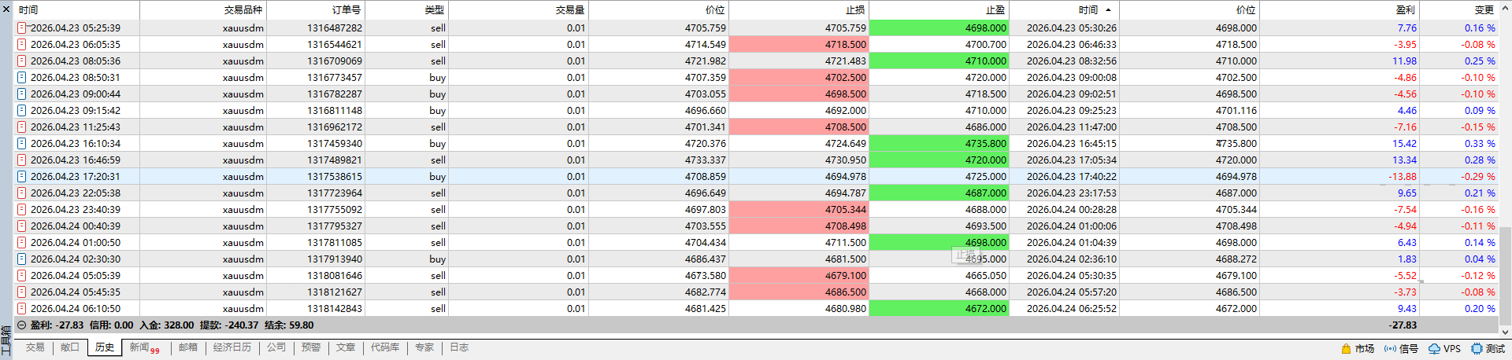Sort by the close 时间 column with sort arrow

tap(1064, 10)
